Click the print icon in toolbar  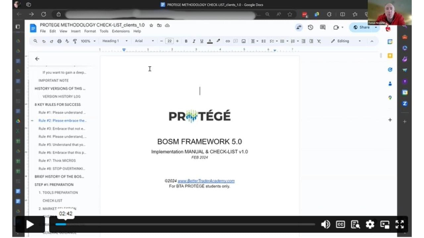(x=59, y=41)
